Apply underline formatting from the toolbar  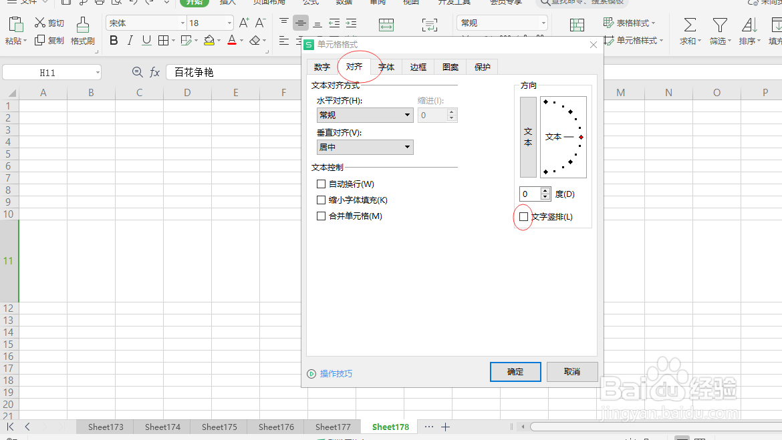coord(146,40)
